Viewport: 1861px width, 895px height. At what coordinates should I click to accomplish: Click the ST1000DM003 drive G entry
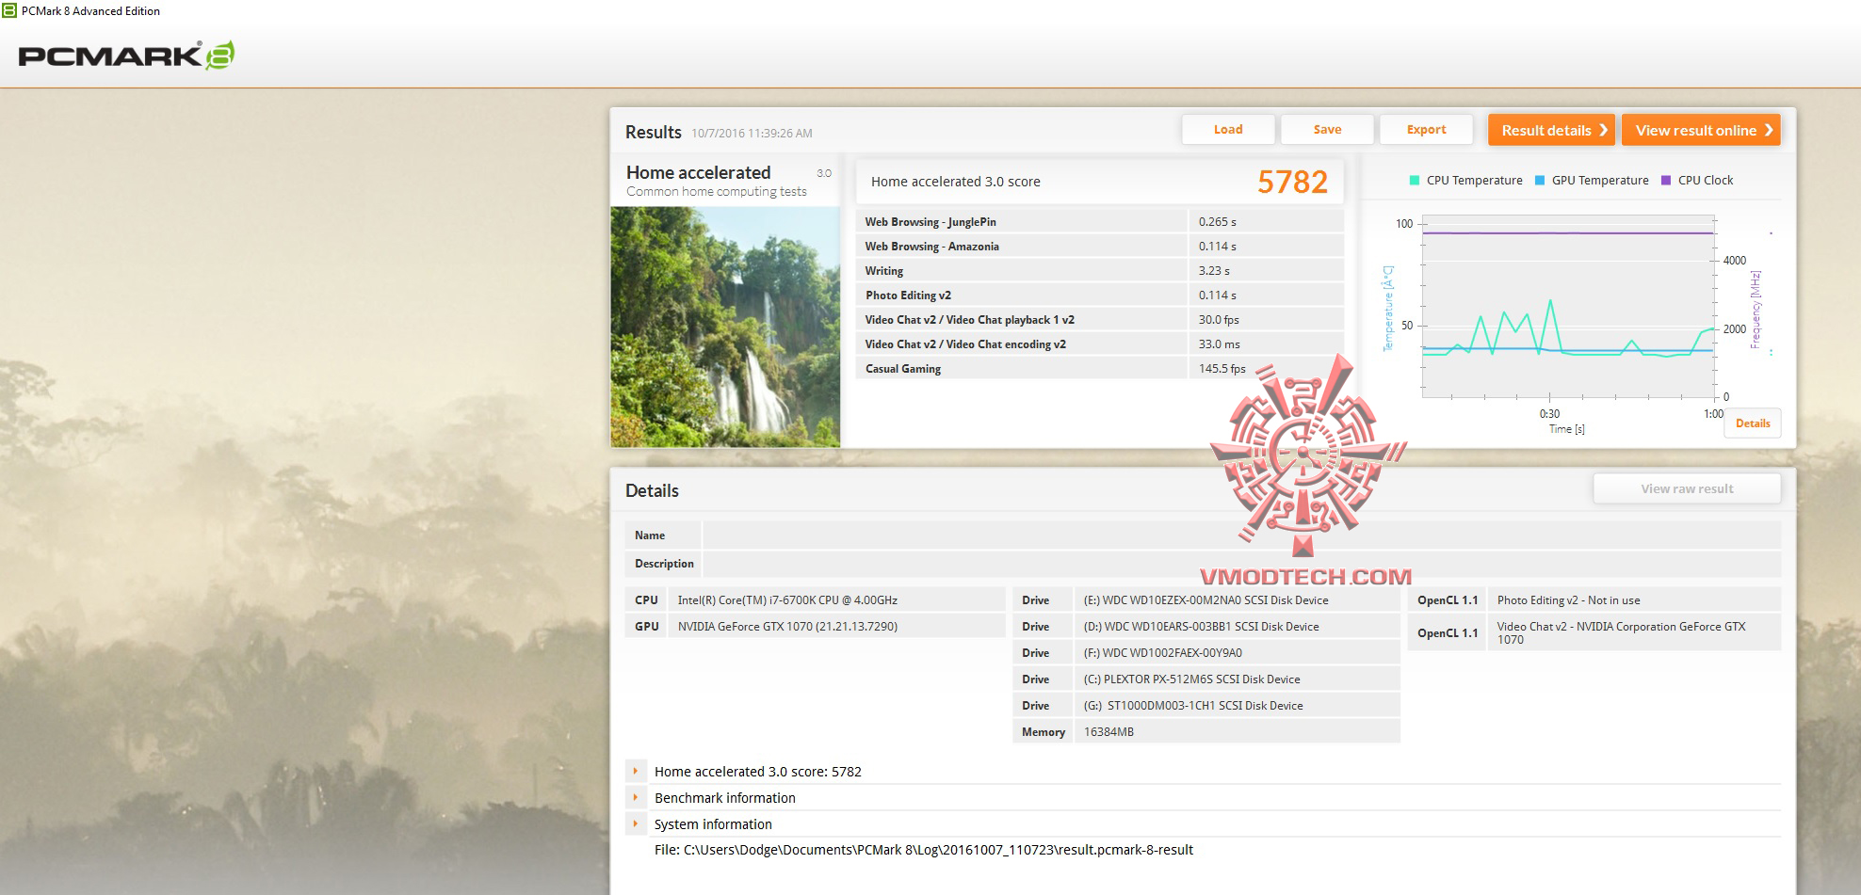(x=1193, y=706)
